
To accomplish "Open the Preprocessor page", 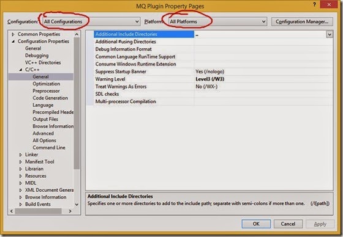I will 46,91.
